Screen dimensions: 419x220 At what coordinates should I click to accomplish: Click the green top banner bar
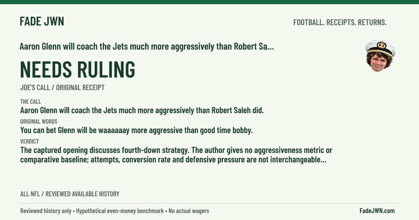209,2
